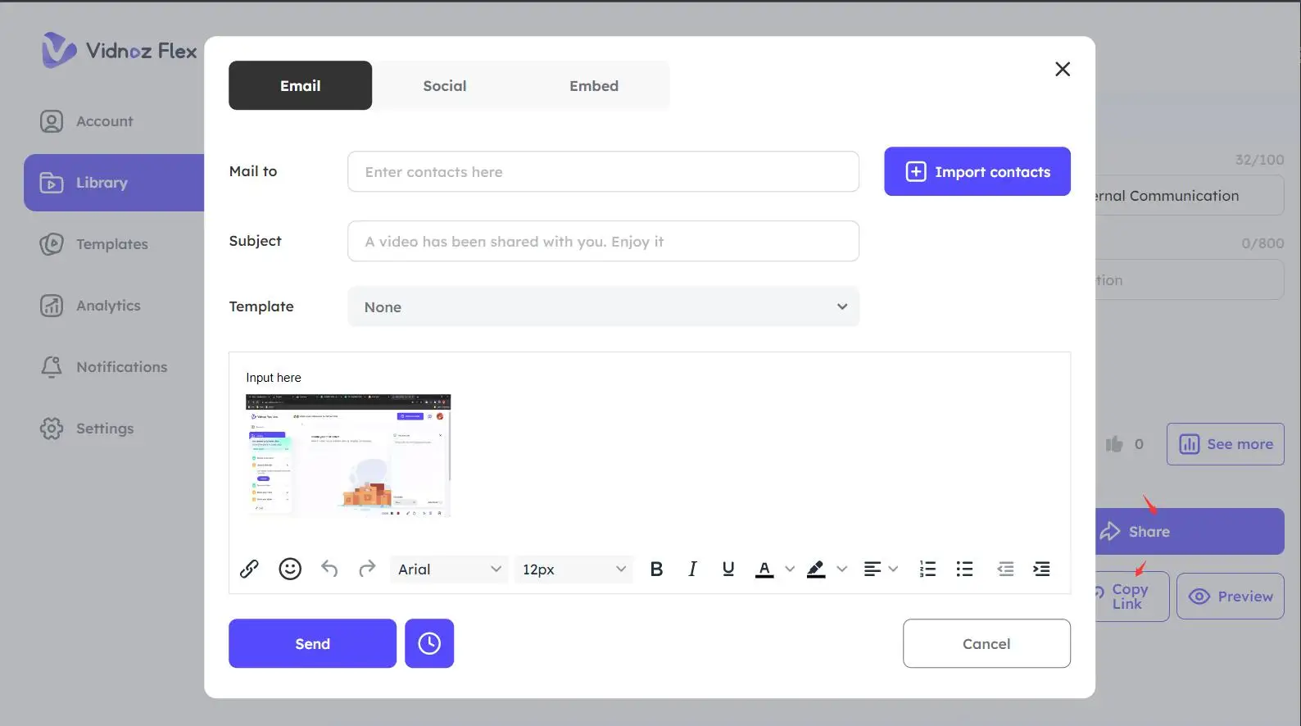The image size is (1301, 726).
Task: Click the Import contacts button
Action: click(x=977, y=171)
